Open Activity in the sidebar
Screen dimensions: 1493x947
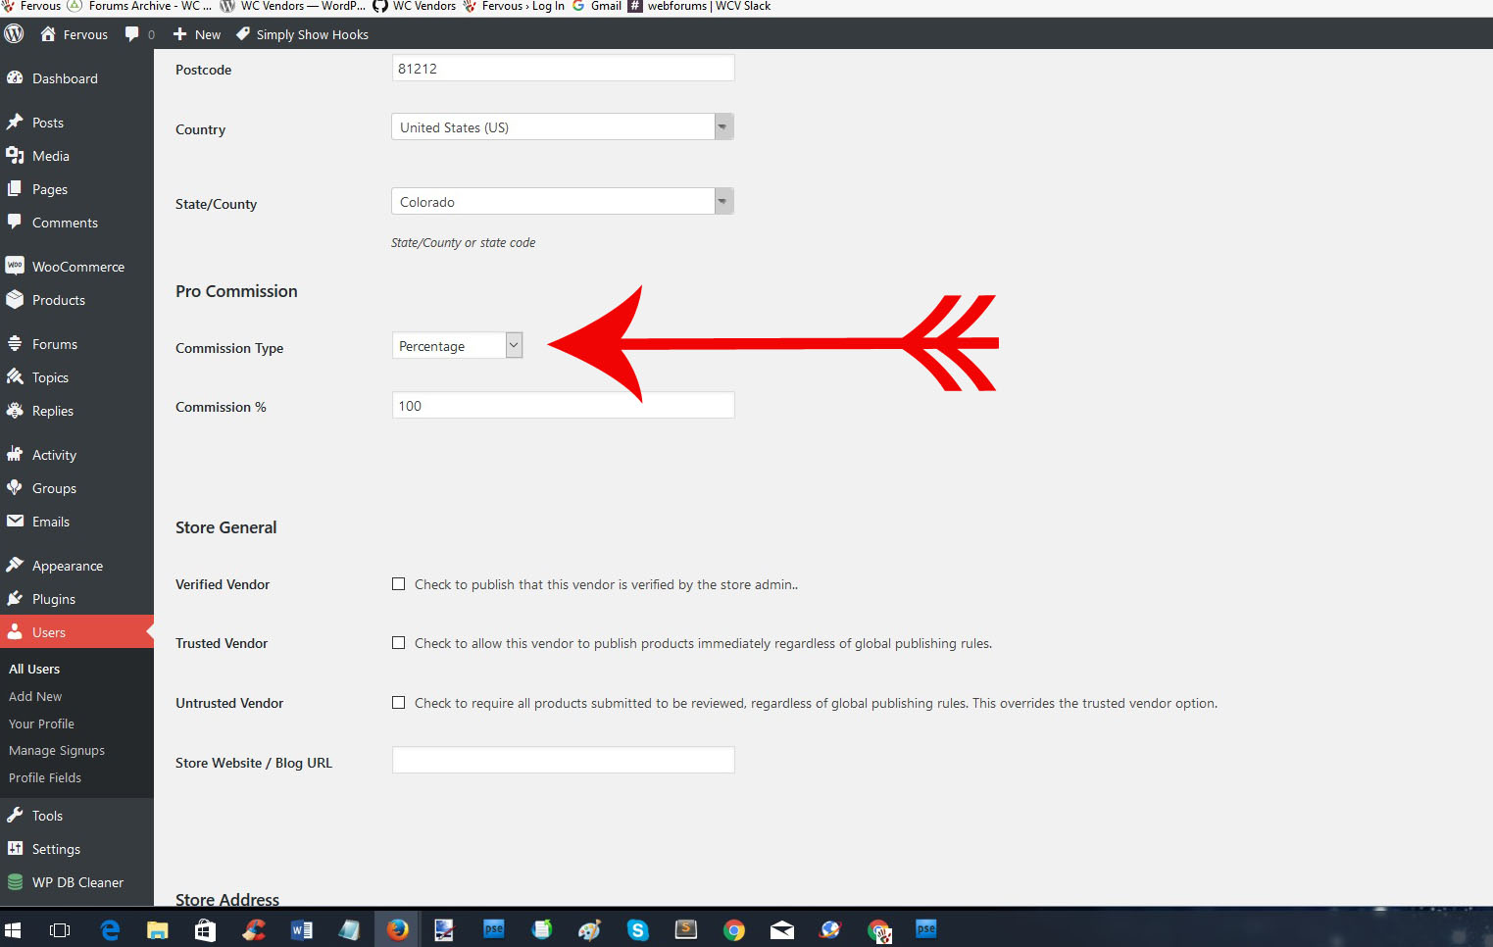point(54,455)
